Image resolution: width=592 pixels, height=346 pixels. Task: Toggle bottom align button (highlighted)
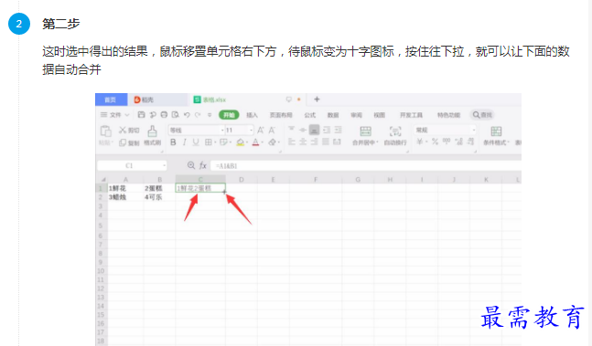314,130
